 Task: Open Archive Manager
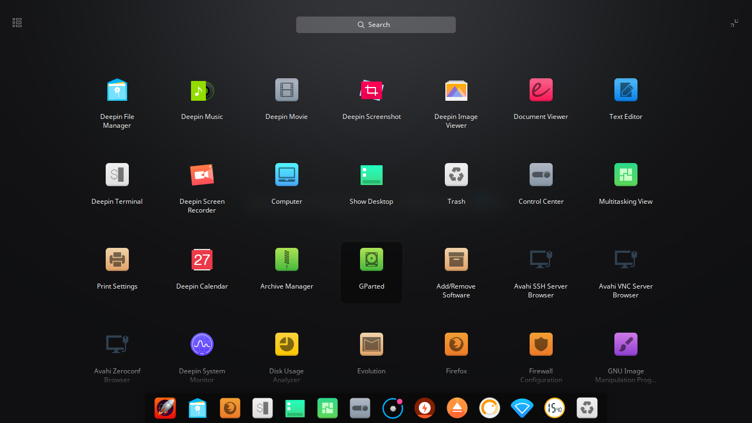coord(287,259)
